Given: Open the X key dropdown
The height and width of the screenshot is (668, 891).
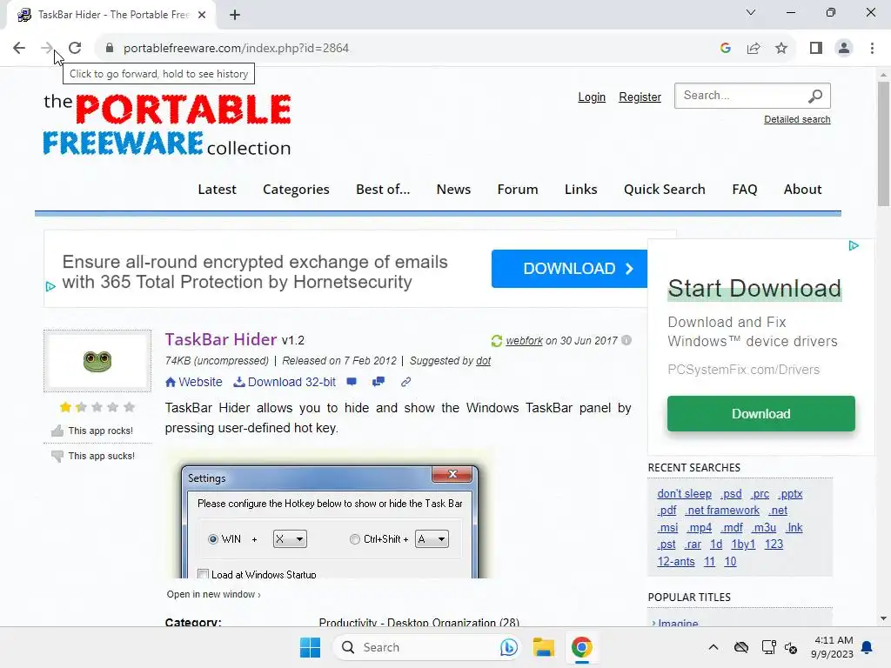Looking at the screenshot, I should click(290, 539).
